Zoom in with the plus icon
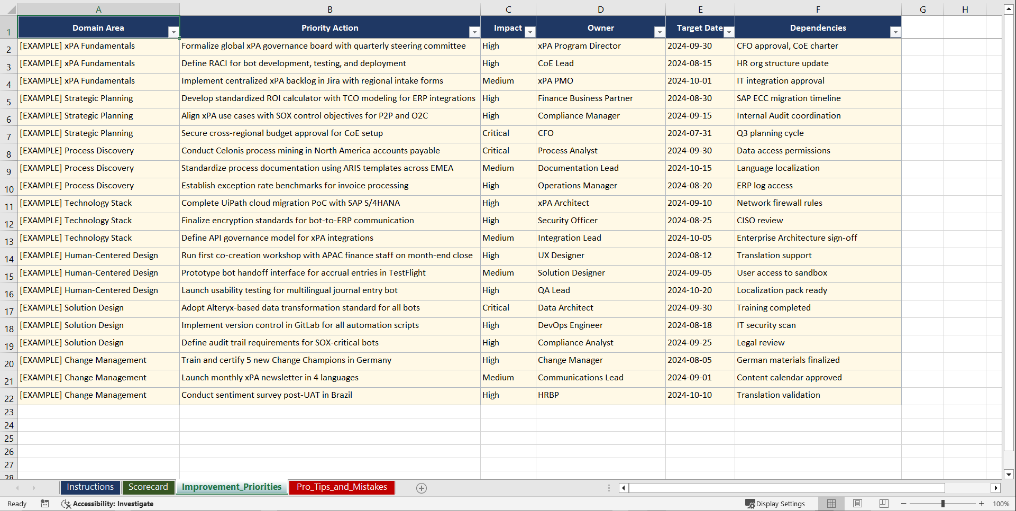Image resolution: width=1016 pixels, height=511 pixels. pyautogui.click(x=981, y=504)
